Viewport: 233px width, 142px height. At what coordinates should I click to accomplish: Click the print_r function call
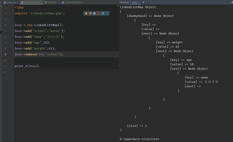click(x=21, y=66)
